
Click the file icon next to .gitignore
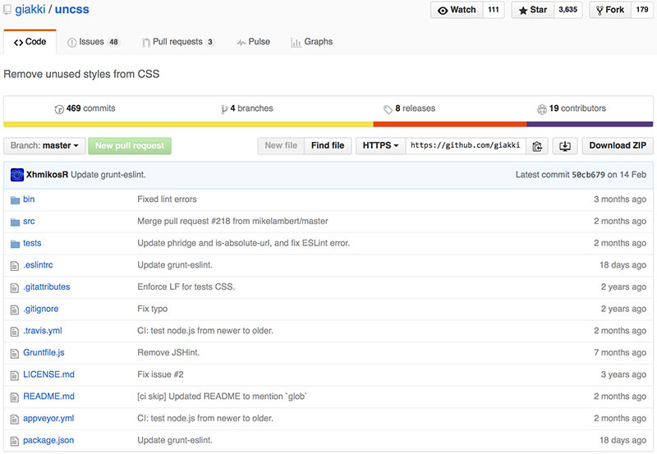(15, 309)
